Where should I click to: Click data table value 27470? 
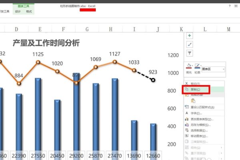pyautogui.click(x=115, y=156)
